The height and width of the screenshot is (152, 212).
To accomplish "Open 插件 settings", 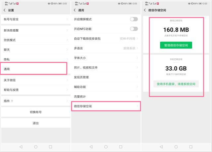I will point(36,101).
